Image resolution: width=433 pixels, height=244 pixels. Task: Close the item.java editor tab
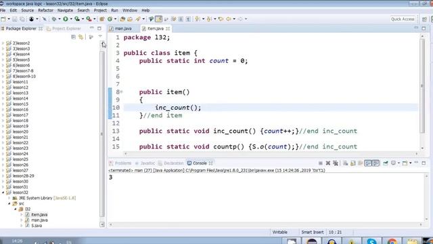pyautogui.click(x=168, y=28)
